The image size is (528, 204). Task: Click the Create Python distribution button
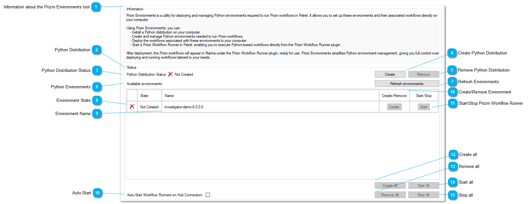click(390, 74)
